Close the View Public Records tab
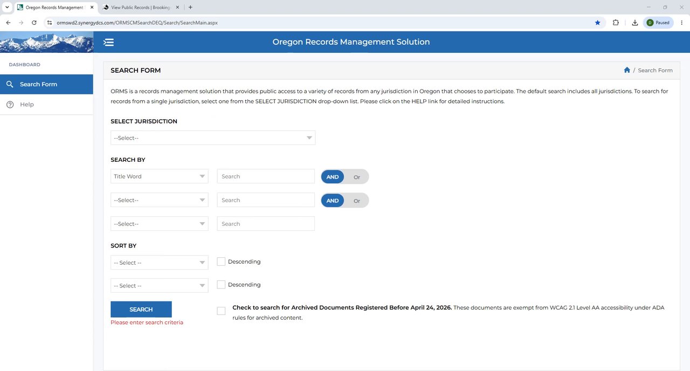690x371 pixels. pos(177,8)
